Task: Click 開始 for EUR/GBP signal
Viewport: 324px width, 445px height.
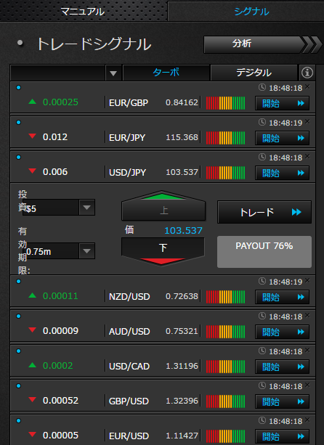Action: pos(282,103)
